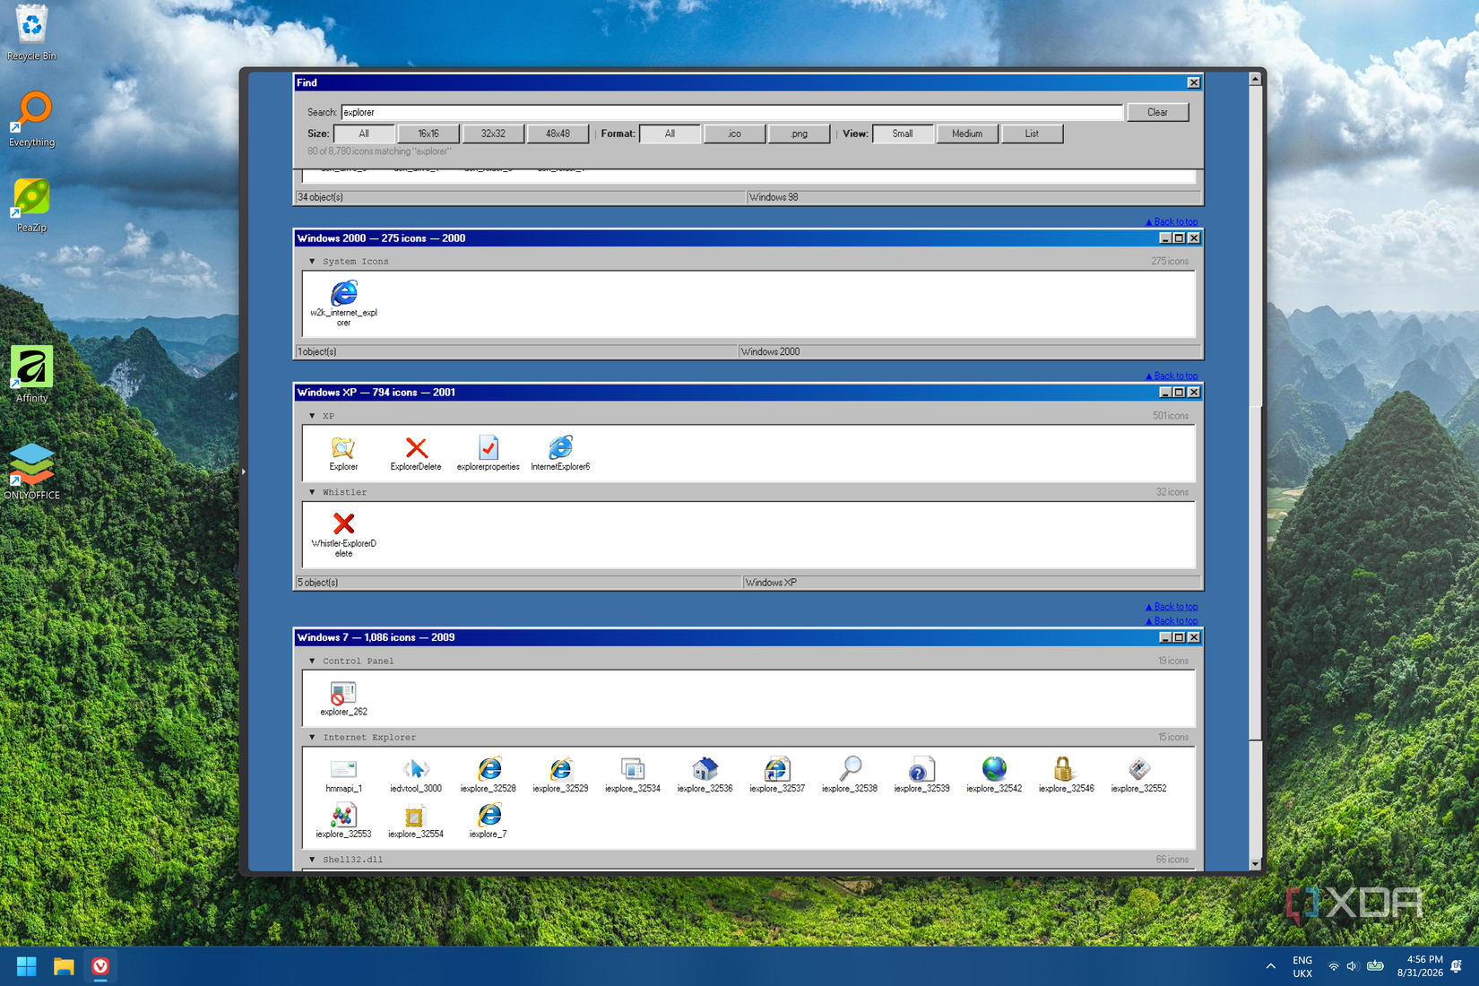This screenshot has width=1479, height=986.
Task: Open the Everything desktop shortcut
Action: (32, 120)
